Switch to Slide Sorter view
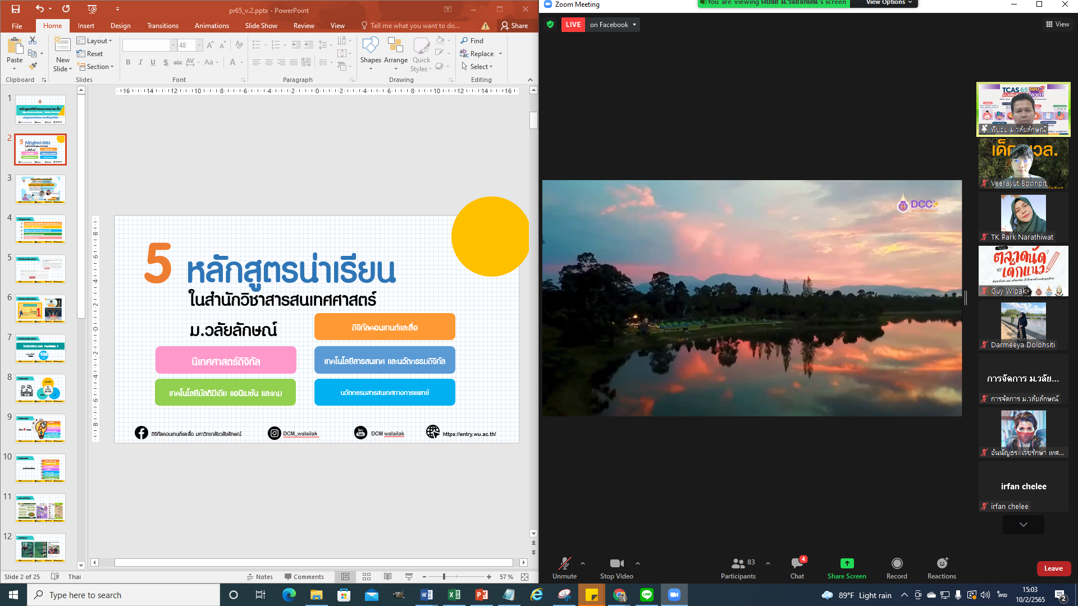 click(367, 576)
